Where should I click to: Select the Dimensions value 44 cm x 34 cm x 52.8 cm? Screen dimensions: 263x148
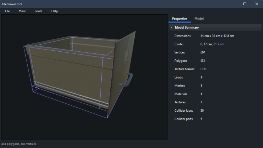(x=217, y=36)
